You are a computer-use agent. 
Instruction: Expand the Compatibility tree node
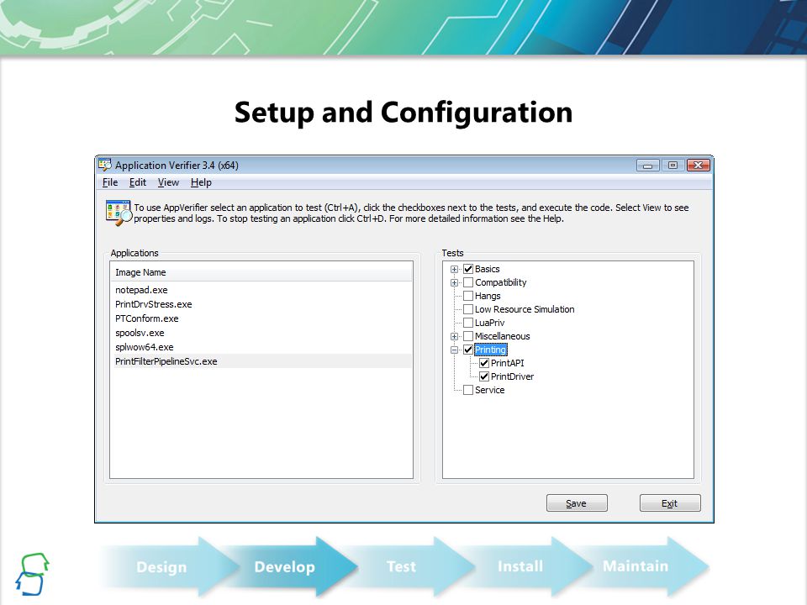[454, 282]
